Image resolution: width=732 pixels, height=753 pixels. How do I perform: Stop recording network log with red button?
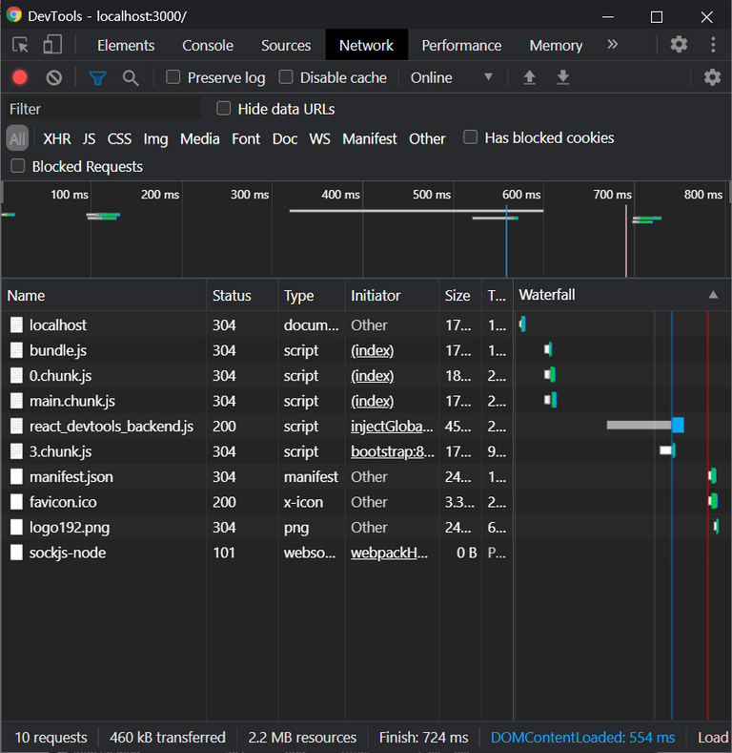[x=20, y=77]
